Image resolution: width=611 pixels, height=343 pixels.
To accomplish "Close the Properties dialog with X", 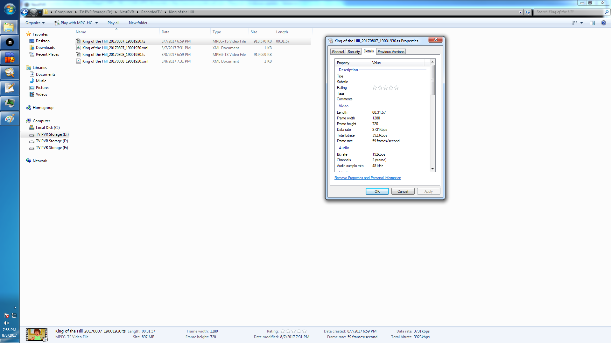I will pyautogui.click(x=436, y=39).
